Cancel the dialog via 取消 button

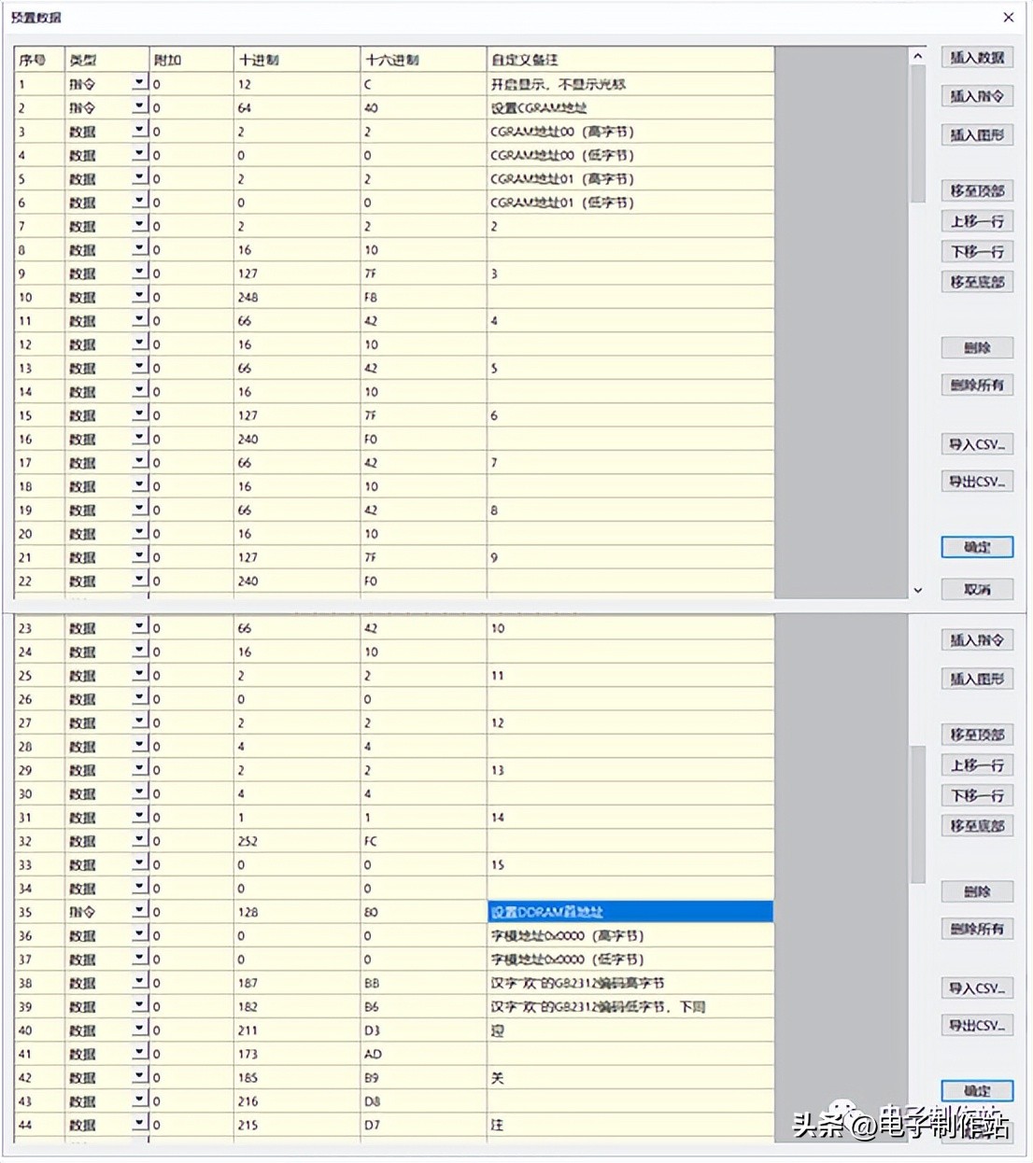tap(976, 589)
